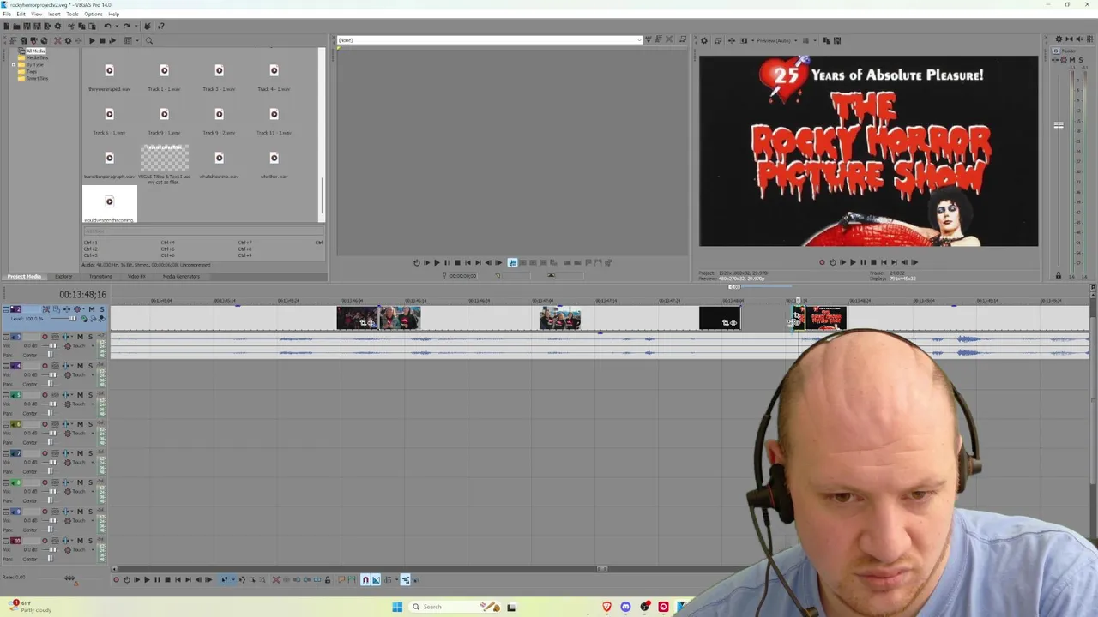Adjust the Master bus volume fader

click(x=1059, y=126)
